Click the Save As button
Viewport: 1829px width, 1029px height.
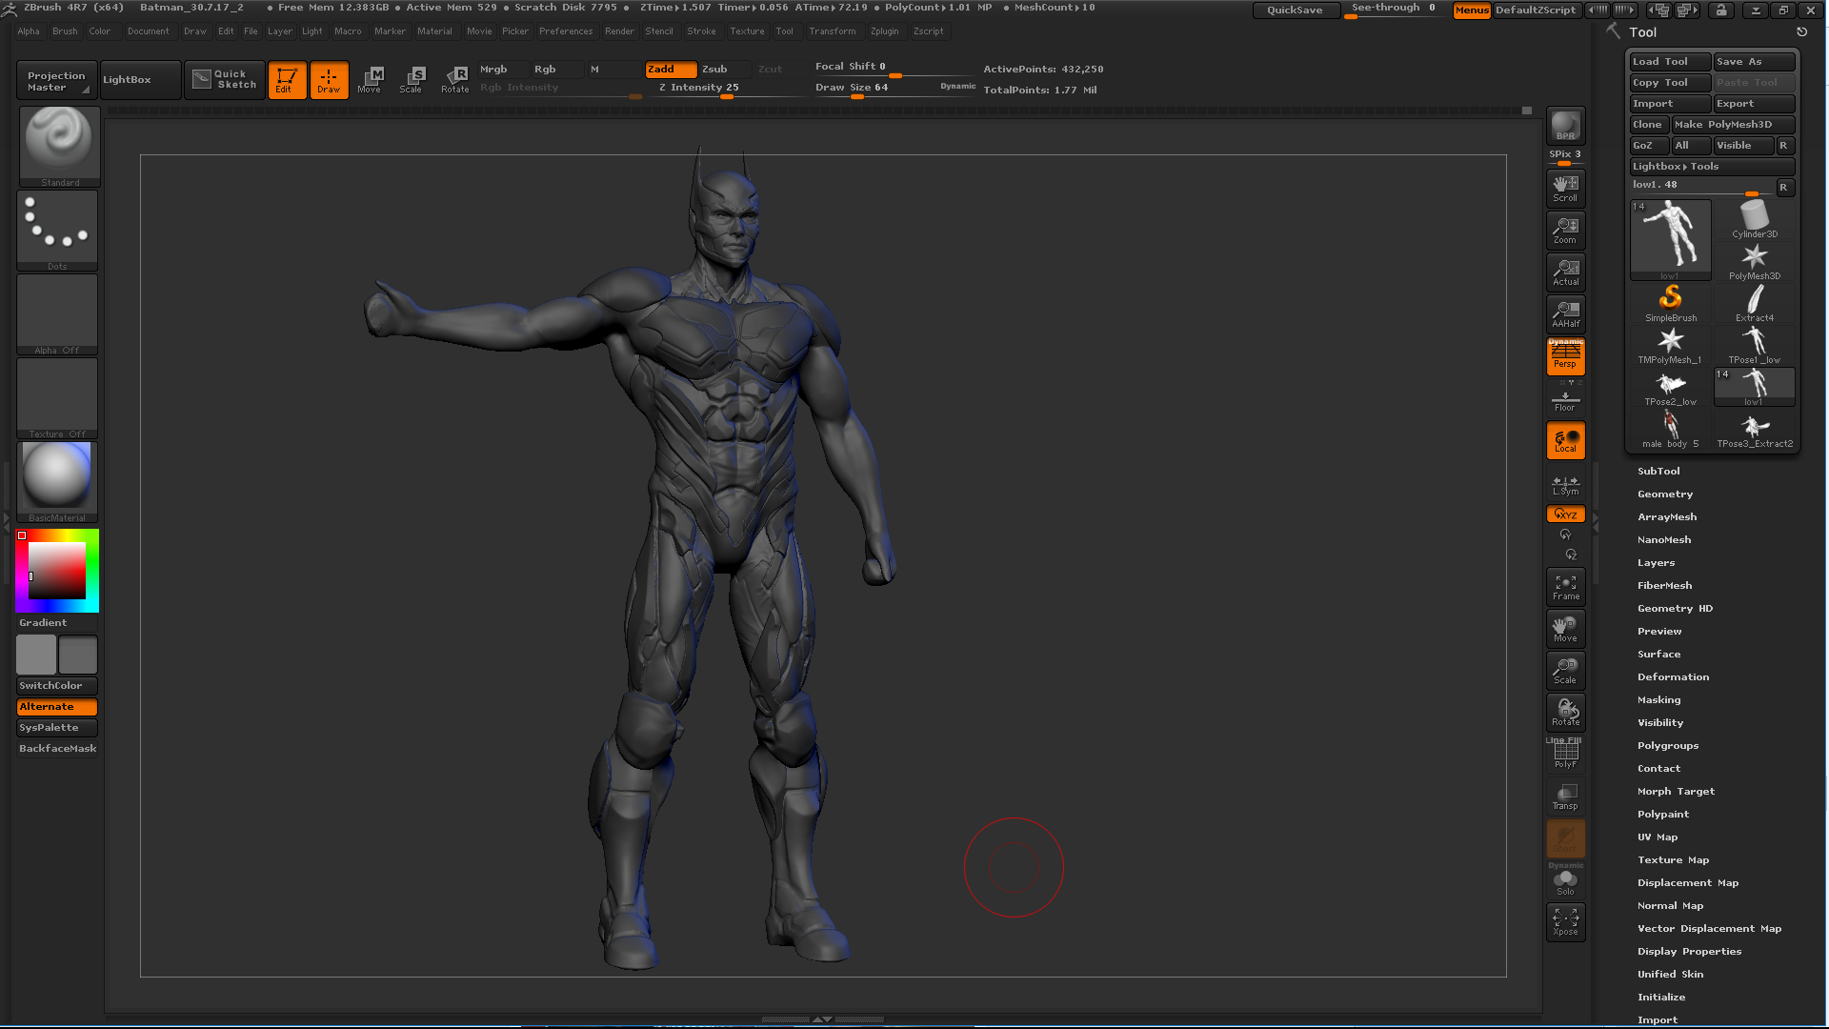(x=1754, y=61)
